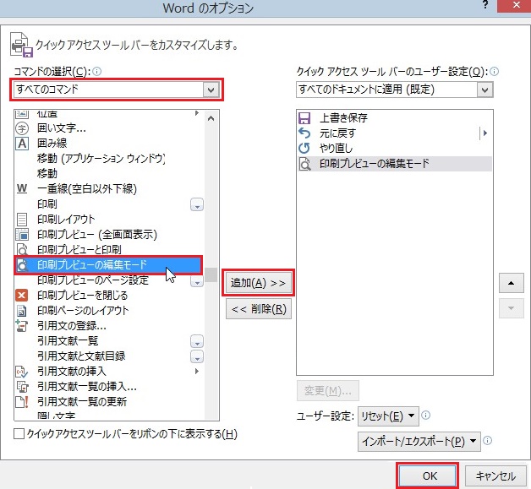Select 印刷プレビューのページ設定 in command list
Viewport: 531px width, 489px height.
(93, 280)
